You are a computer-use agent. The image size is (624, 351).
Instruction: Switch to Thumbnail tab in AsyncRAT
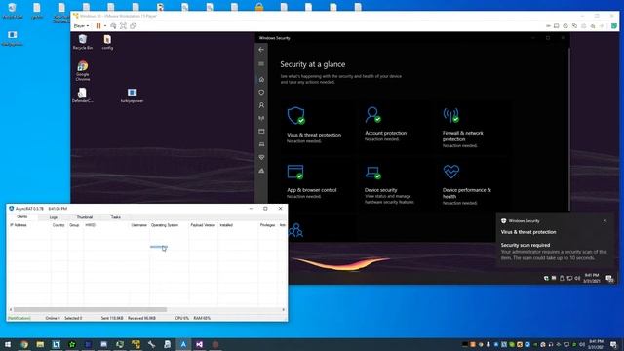pos(85,217)
